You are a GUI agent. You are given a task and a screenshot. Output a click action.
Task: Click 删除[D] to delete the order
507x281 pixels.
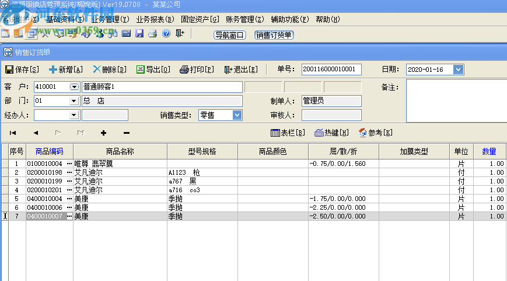pyautogui.click(x=110, y=70)
